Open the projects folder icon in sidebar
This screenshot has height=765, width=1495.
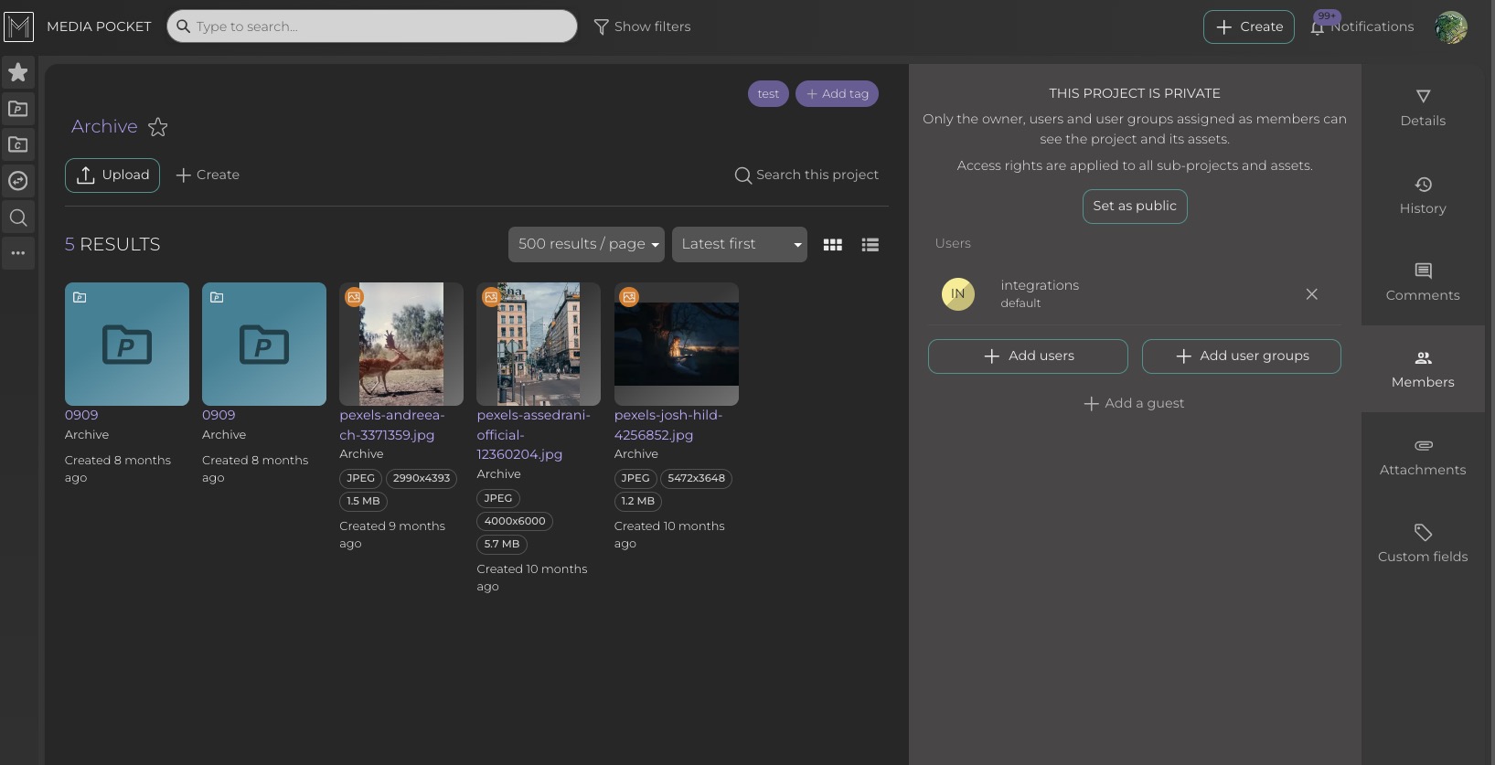click(18, 109)
